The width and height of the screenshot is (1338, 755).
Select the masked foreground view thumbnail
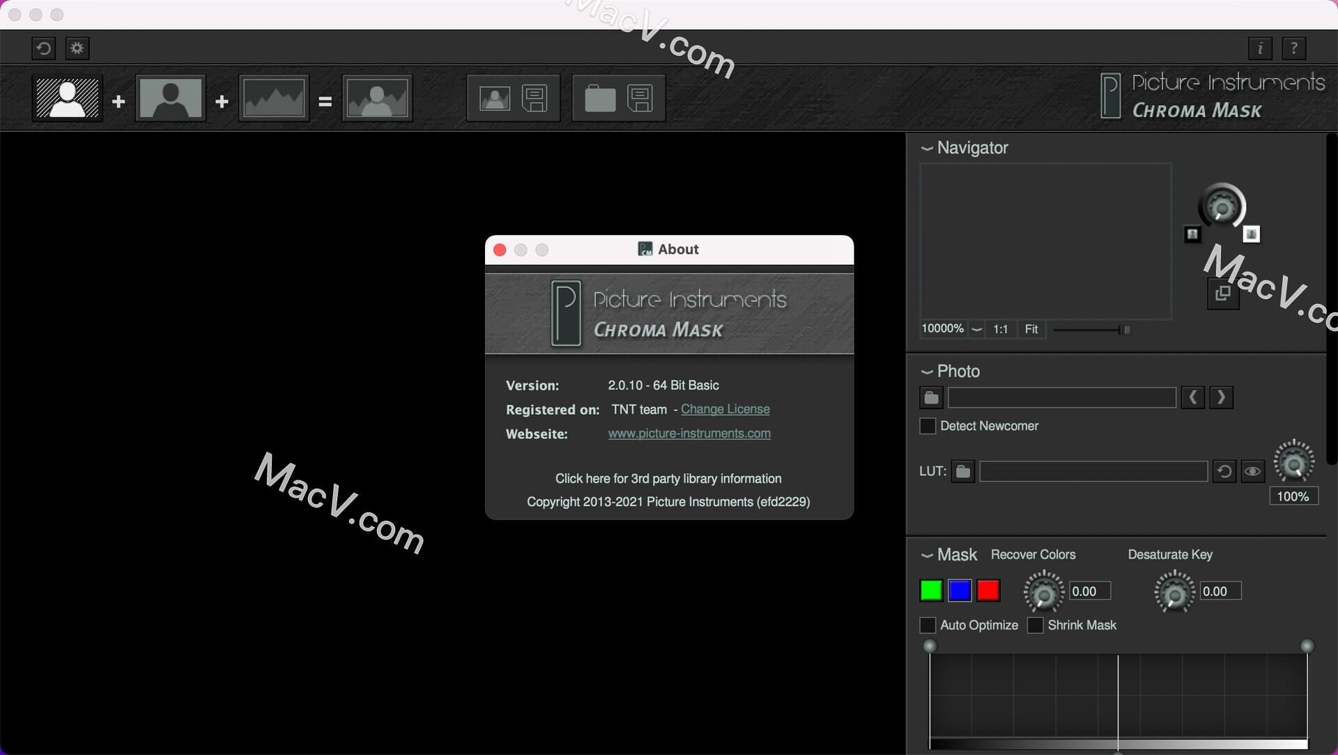(x=68, y=98)
